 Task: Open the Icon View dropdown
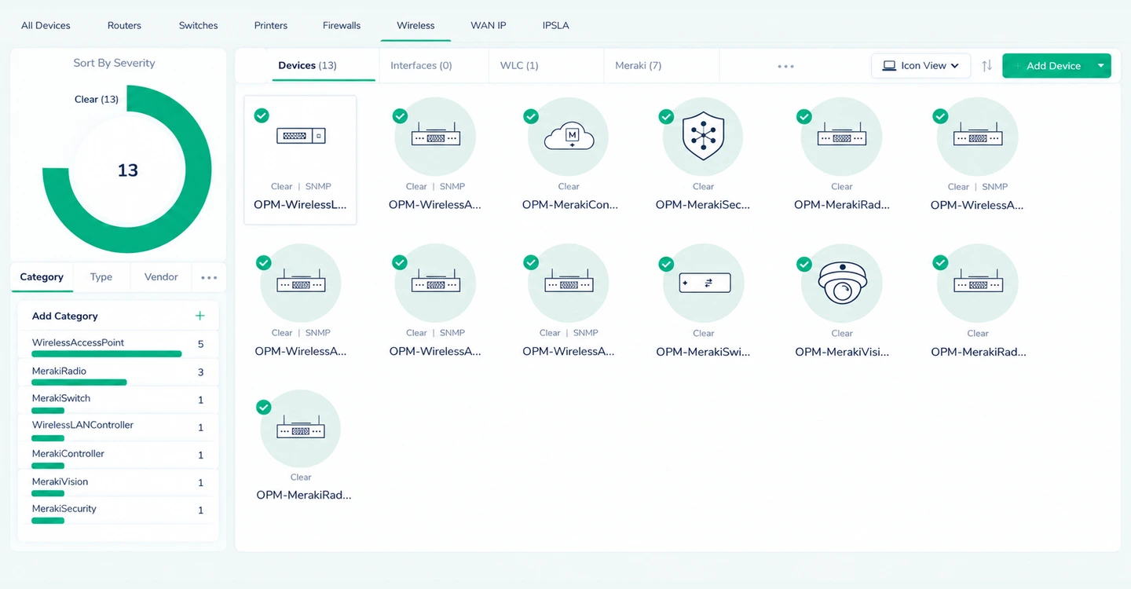pos(921,66)
